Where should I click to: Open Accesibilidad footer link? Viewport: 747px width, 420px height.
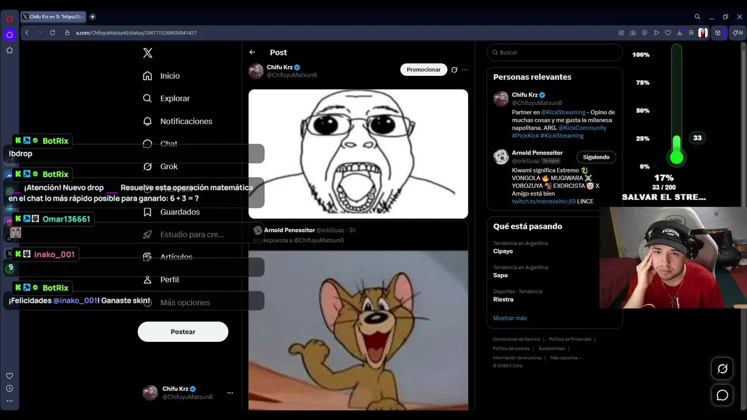551,349
